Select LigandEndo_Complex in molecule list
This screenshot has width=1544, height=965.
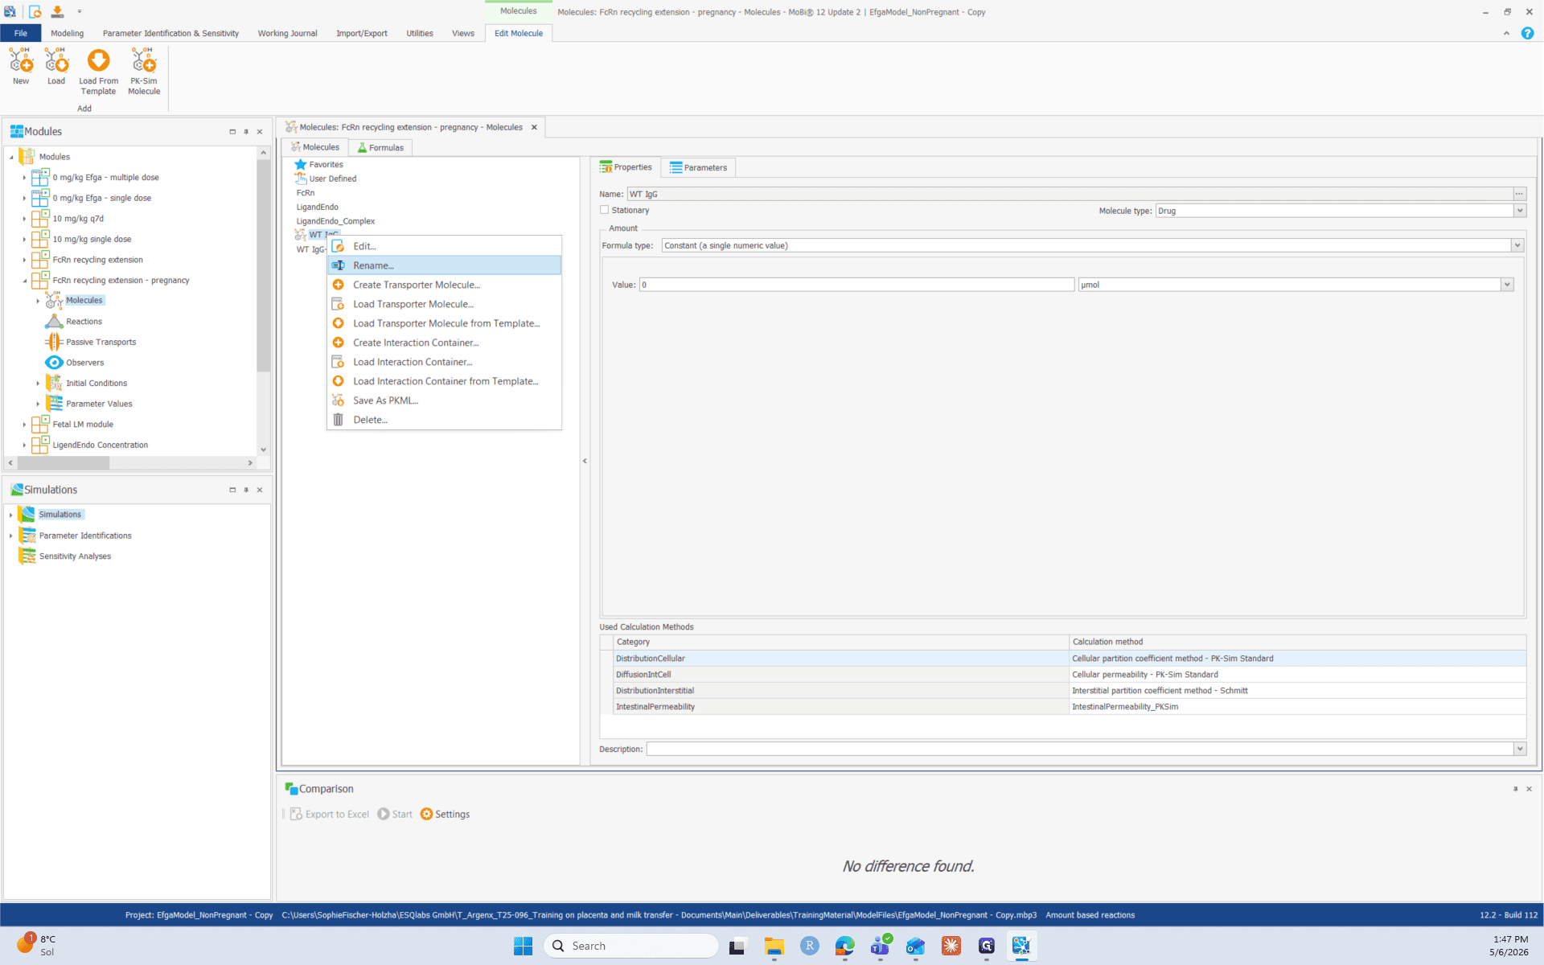(x=335, y=221)
